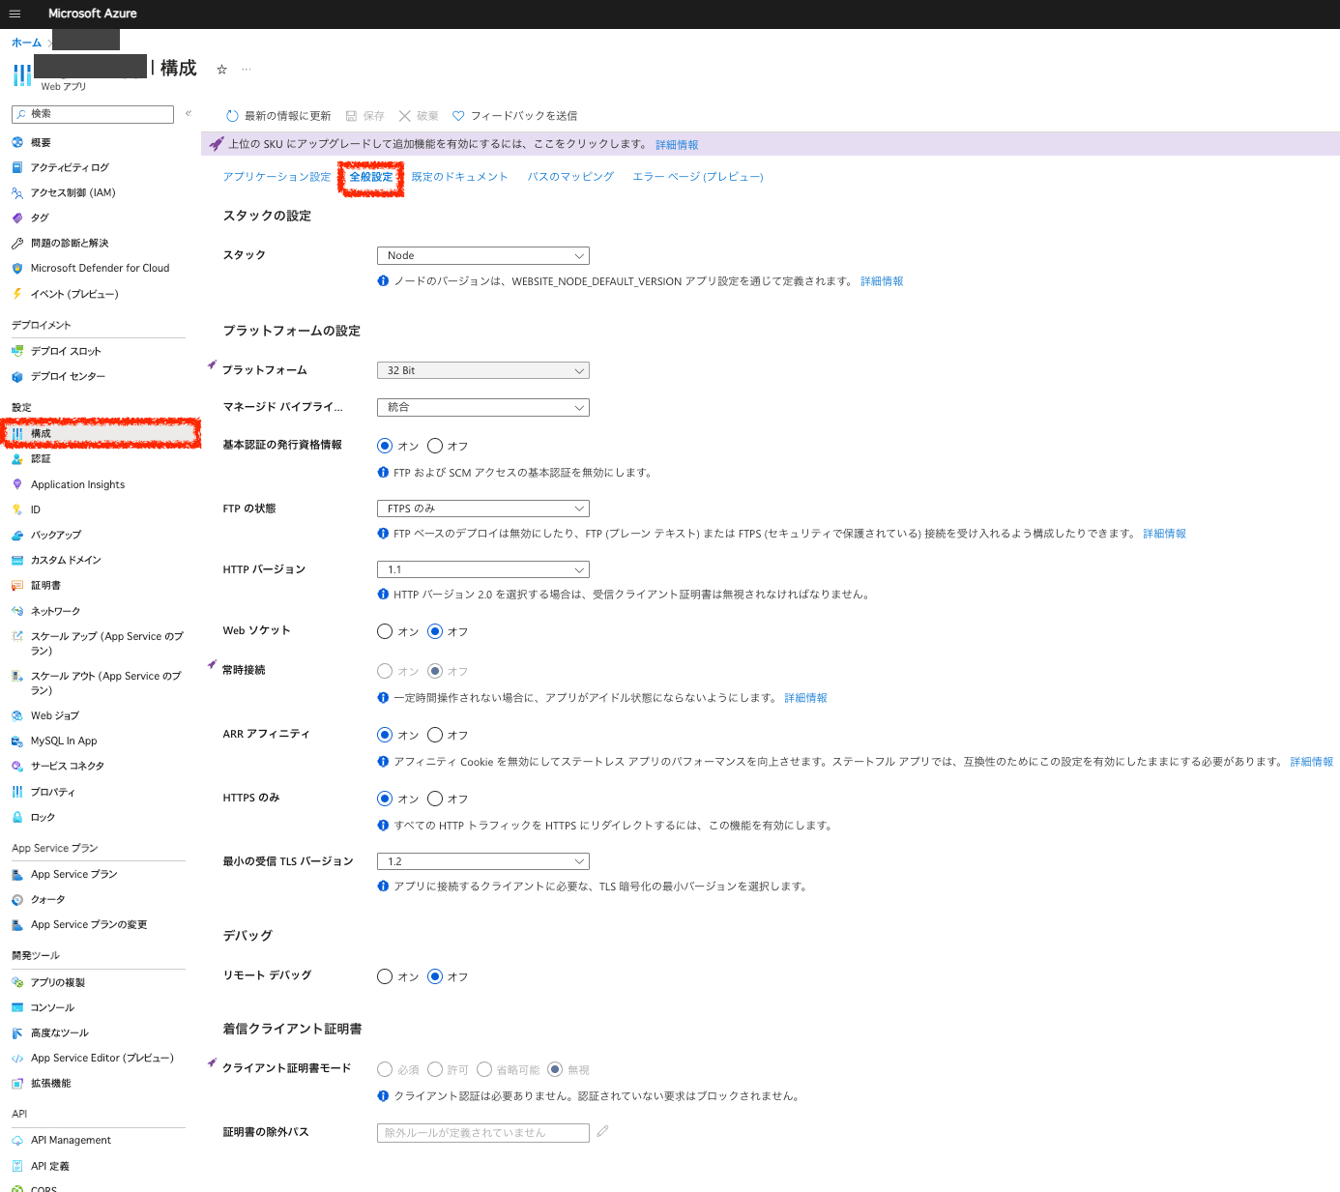Set Remote debugging to Off
This screenshot has height=1192, width=1340.
click(435, 976)
